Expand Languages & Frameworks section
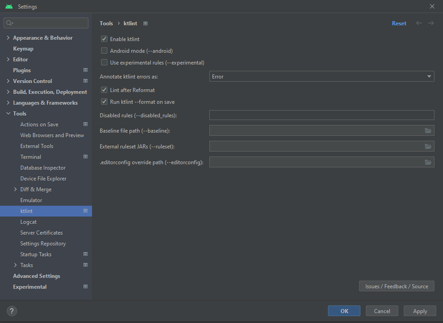This screenshot has height=323, width=443. pyautogui.click(x=8, y=102)
